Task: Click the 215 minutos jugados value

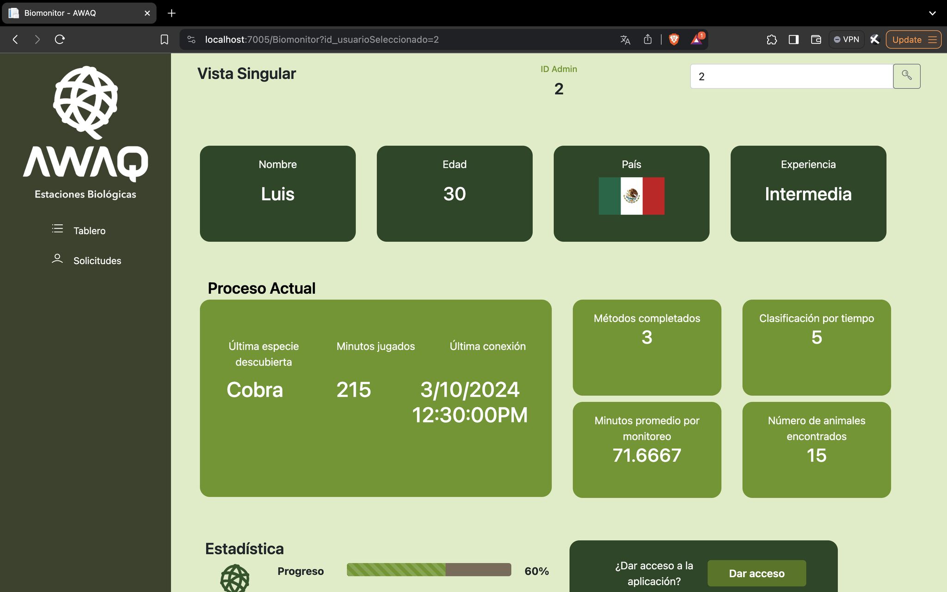Action: [x=354, y=390]
